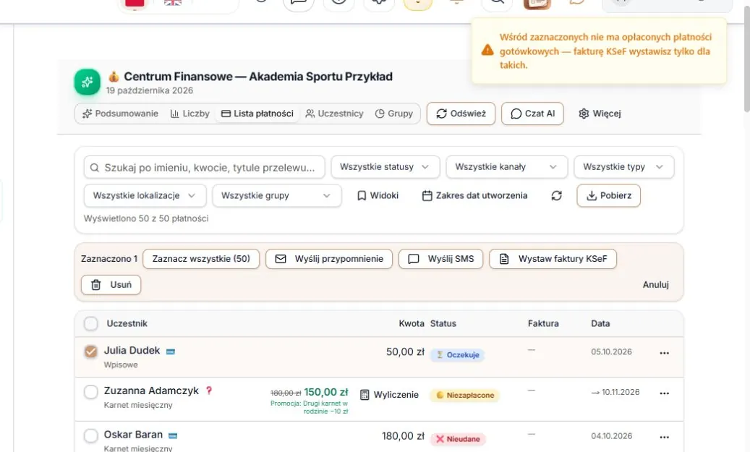Click the magnifier icon in search field
The height and width of the screenshot is (452, 750).
pos(95,167)
